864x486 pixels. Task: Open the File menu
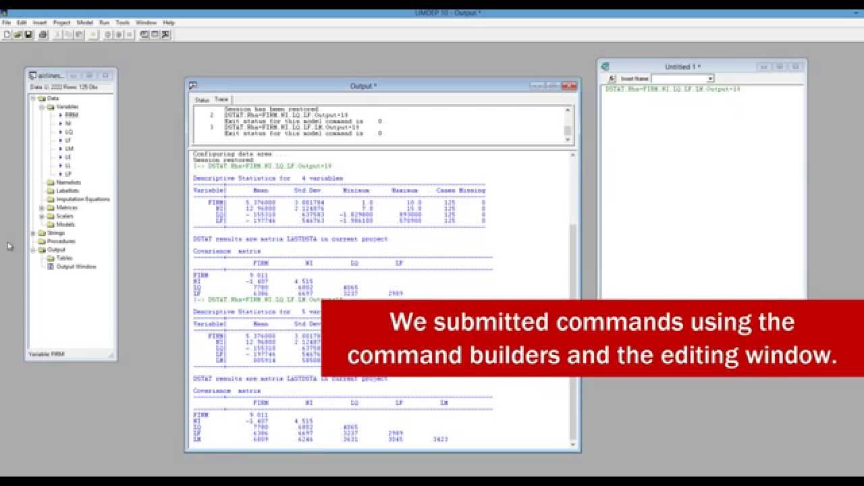pyautogui.click(x=7, y=22)
